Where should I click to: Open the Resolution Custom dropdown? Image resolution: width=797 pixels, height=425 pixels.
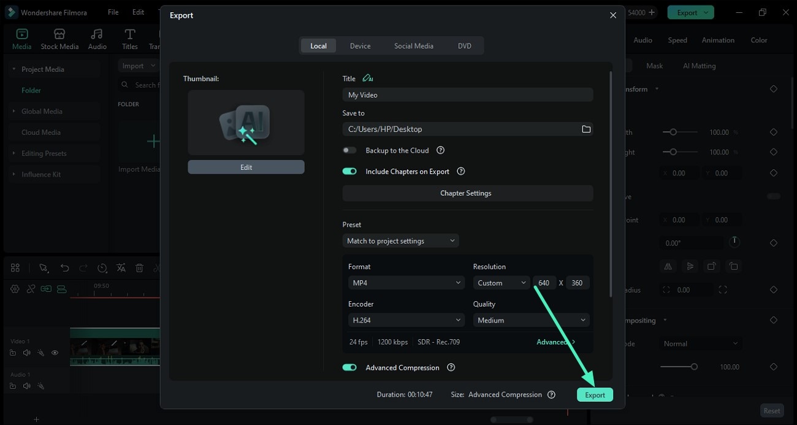pos(501,283)
